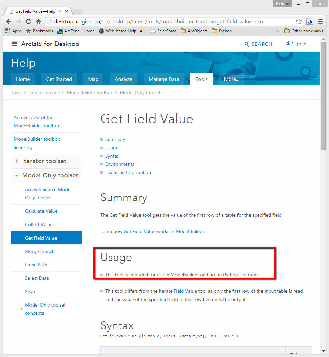Click the Freddie profile button

tap(282, 4)
